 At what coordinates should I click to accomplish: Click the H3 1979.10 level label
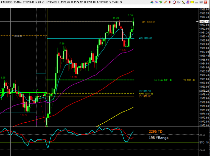click(x=145, y=91)
